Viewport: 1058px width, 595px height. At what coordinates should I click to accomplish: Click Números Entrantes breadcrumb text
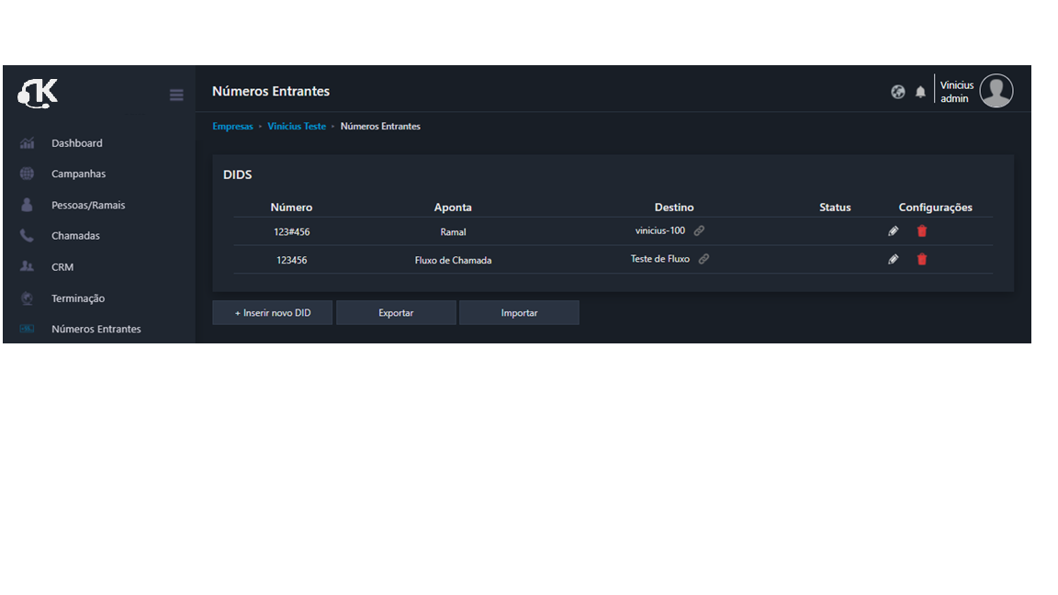click(380, 126)
